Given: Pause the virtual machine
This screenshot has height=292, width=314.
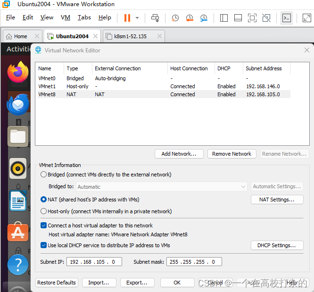Looking at the screenshot, I should pos(127,18).
